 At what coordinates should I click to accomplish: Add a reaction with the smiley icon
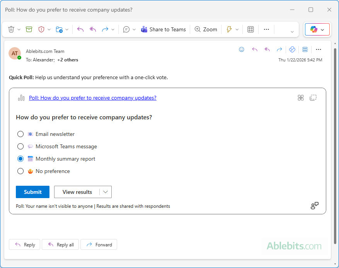[242, 49]
